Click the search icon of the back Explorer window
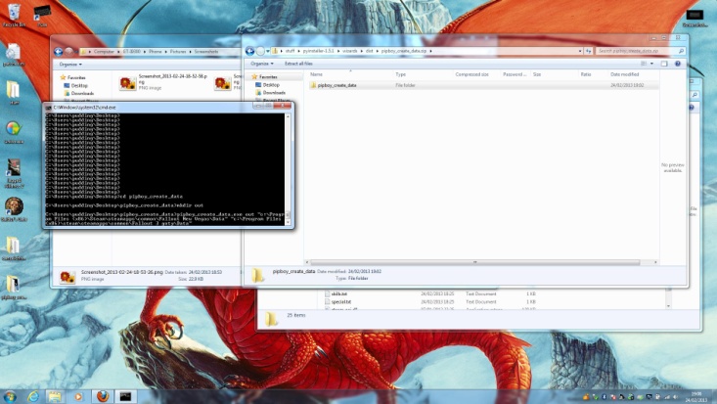The height and width of the screenshot is (404, 717). point(695,95)
